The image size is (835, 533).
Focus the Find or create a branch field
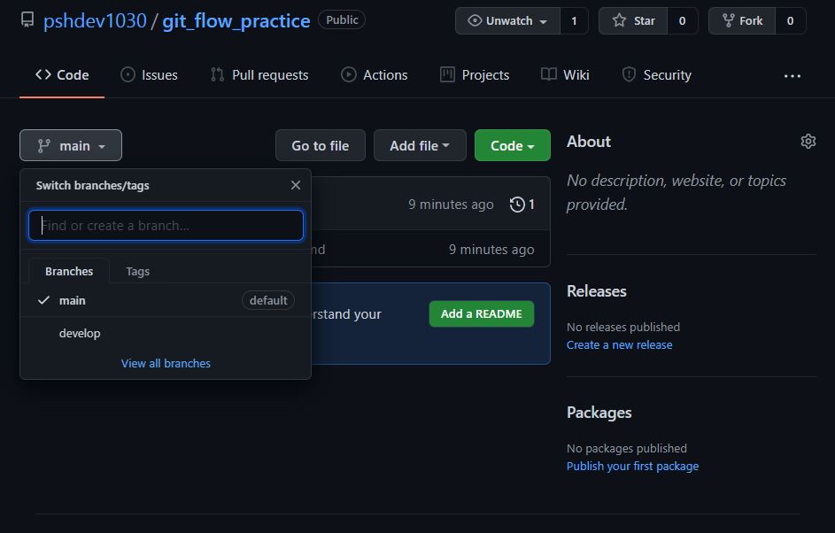(x=166, y=225)
